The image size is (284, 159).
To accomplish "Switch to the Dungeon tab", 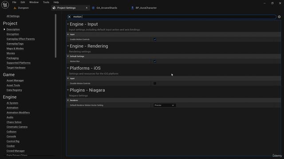I will (x=23, y=8).
